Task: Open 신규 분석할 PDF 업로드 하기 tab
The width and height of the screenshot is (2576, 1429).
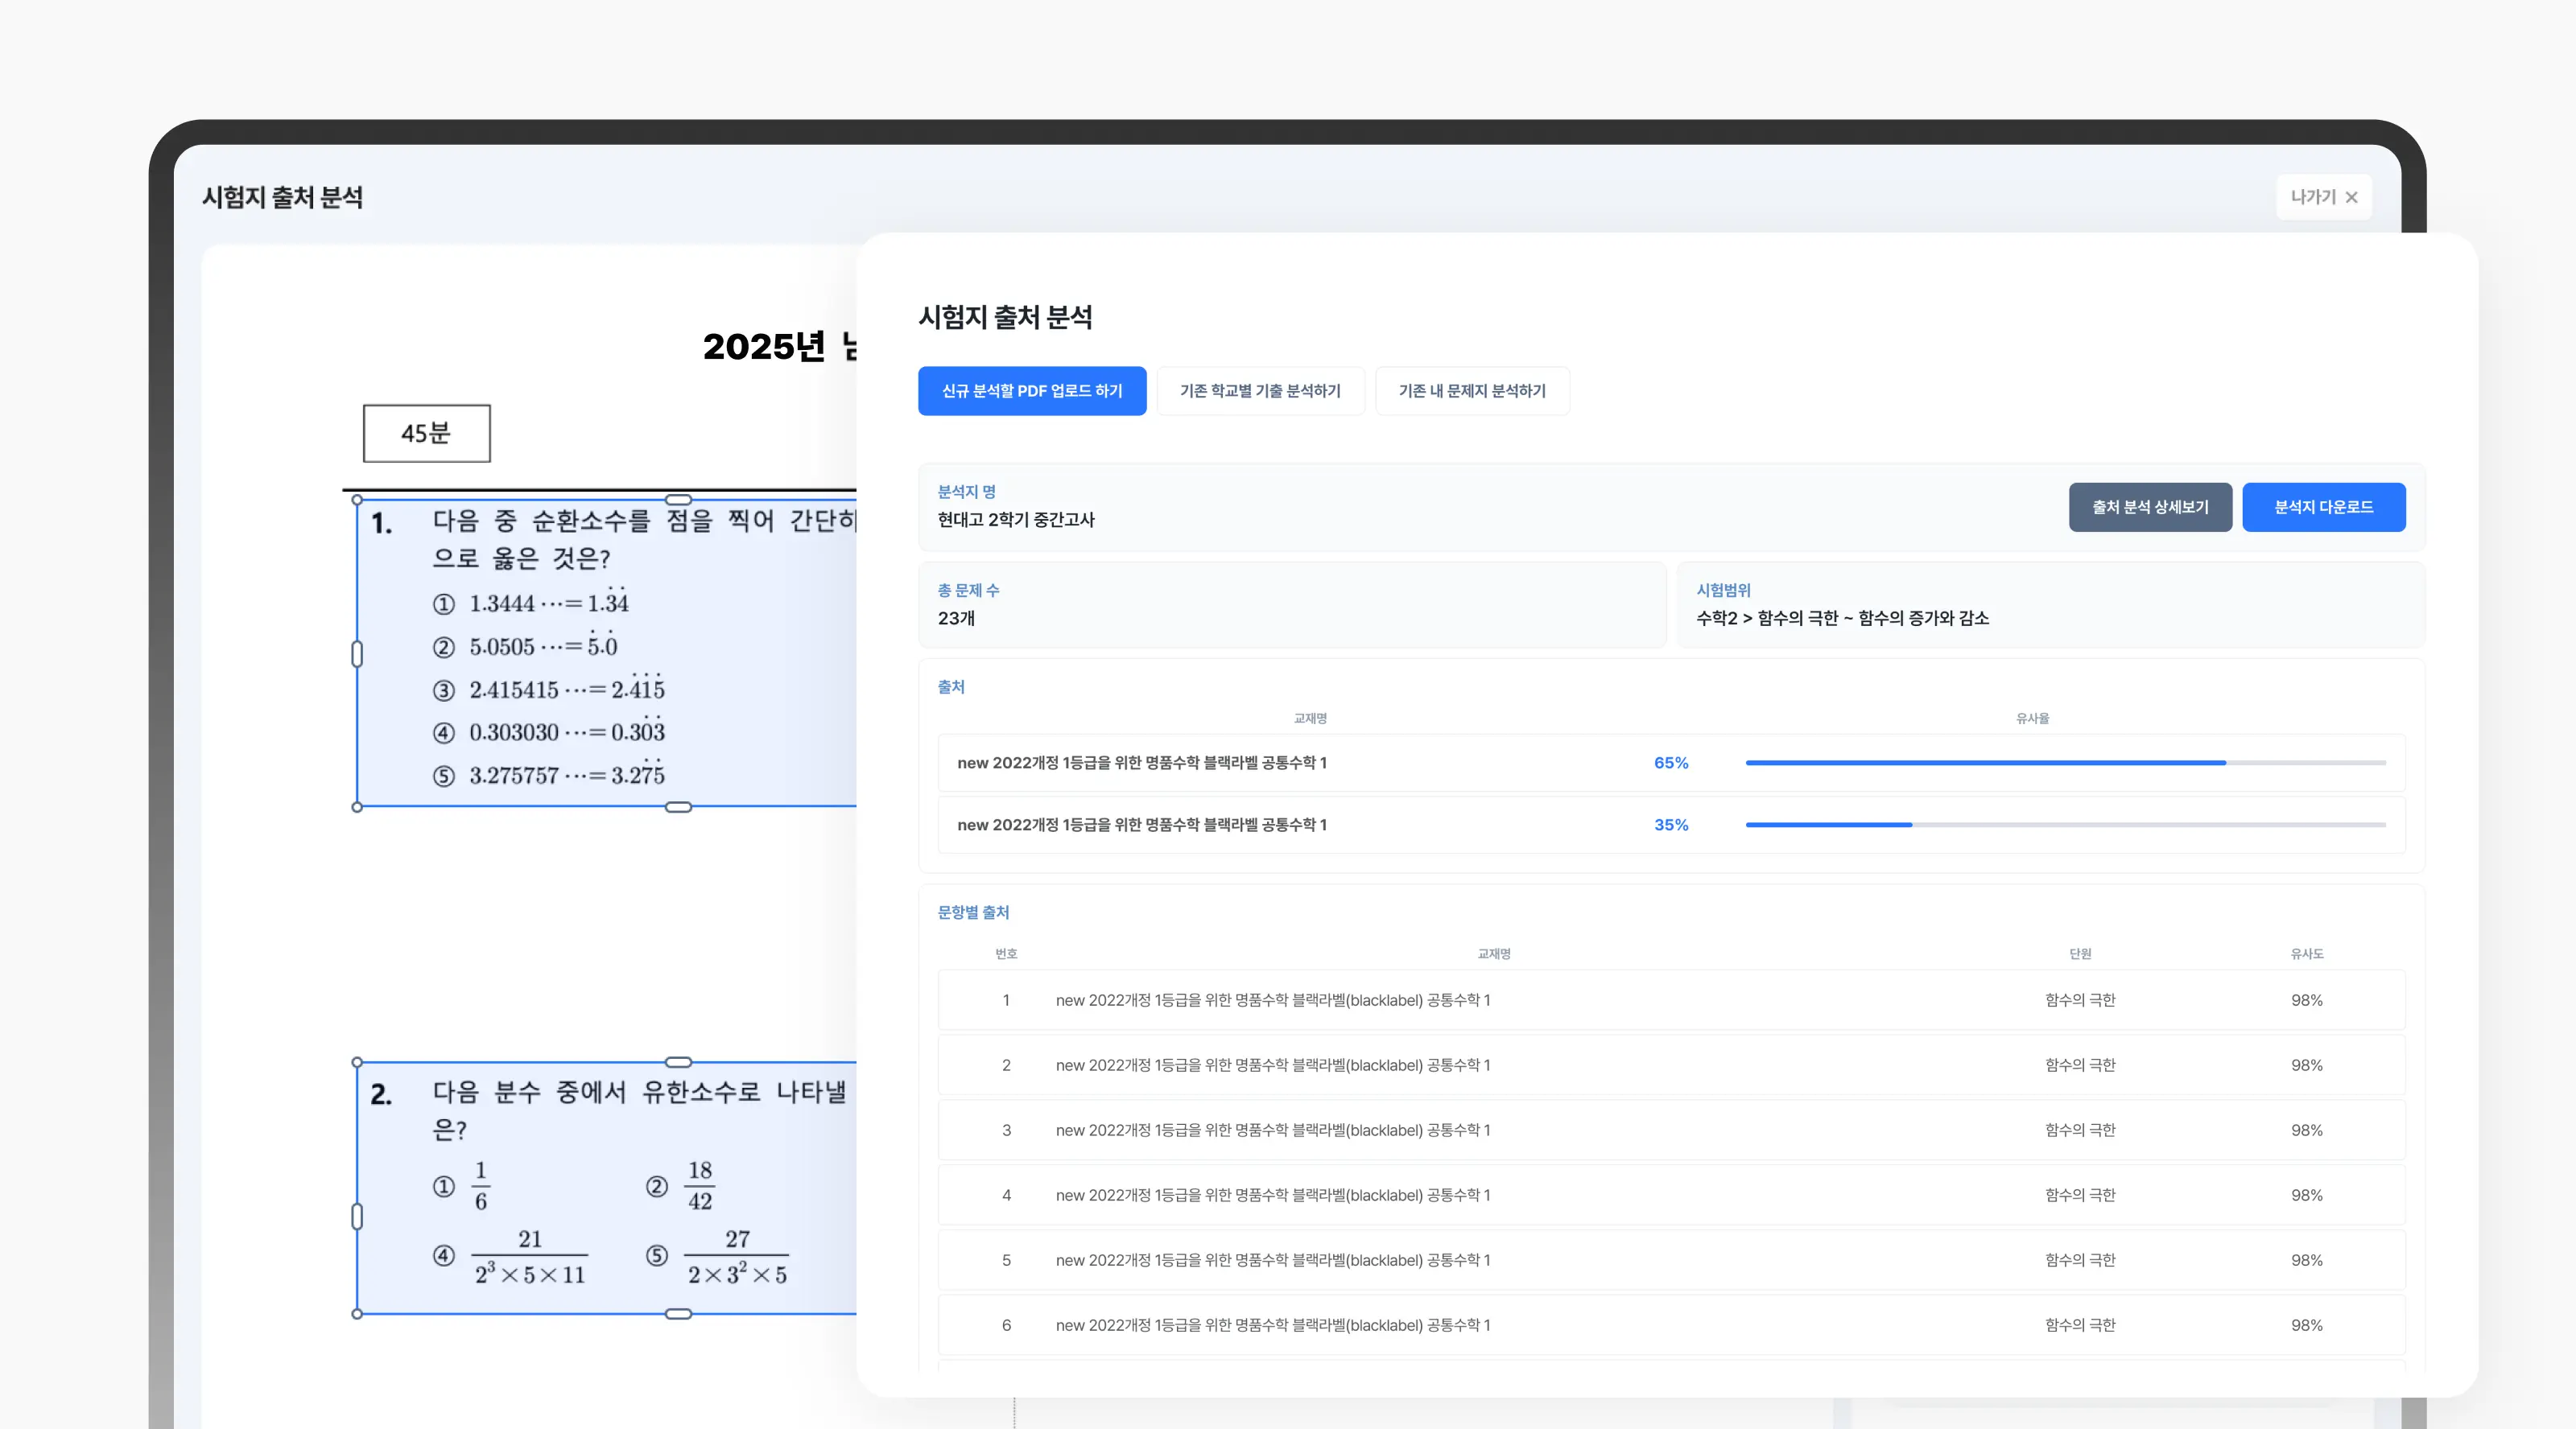Action: point(1032,391)
